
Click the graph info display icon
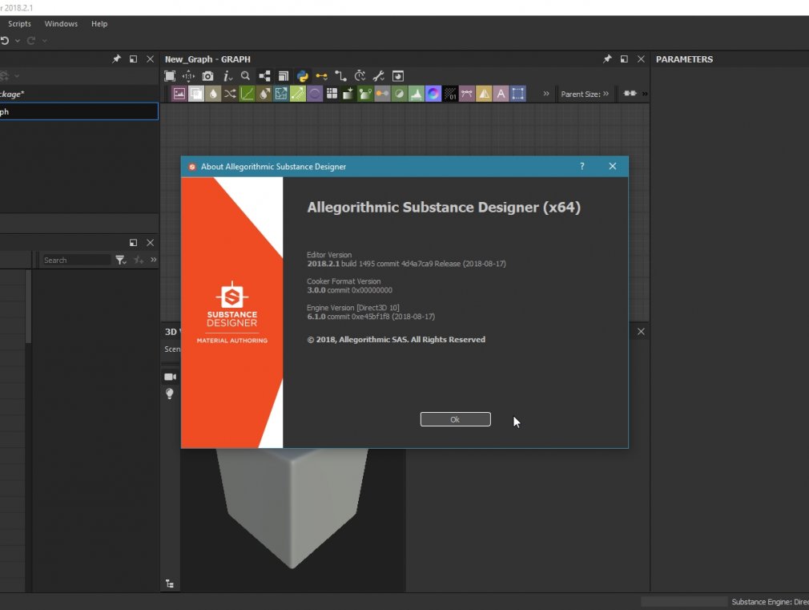[227, 76]
